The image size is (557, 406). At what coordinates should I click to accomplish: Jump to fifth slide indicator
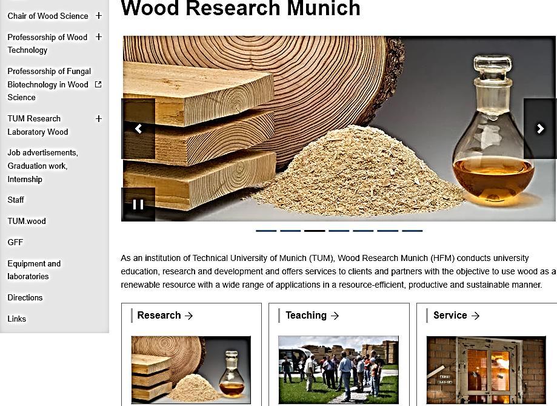point(363,231)
